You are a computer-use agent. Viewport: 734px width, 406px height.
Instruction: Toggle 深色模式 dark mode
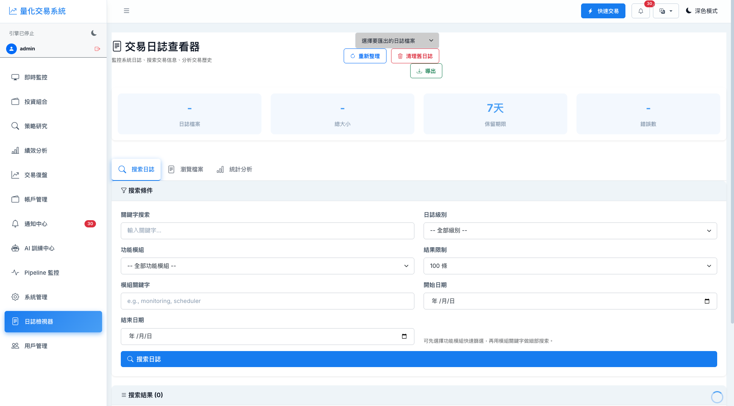[x=702, y=11]
